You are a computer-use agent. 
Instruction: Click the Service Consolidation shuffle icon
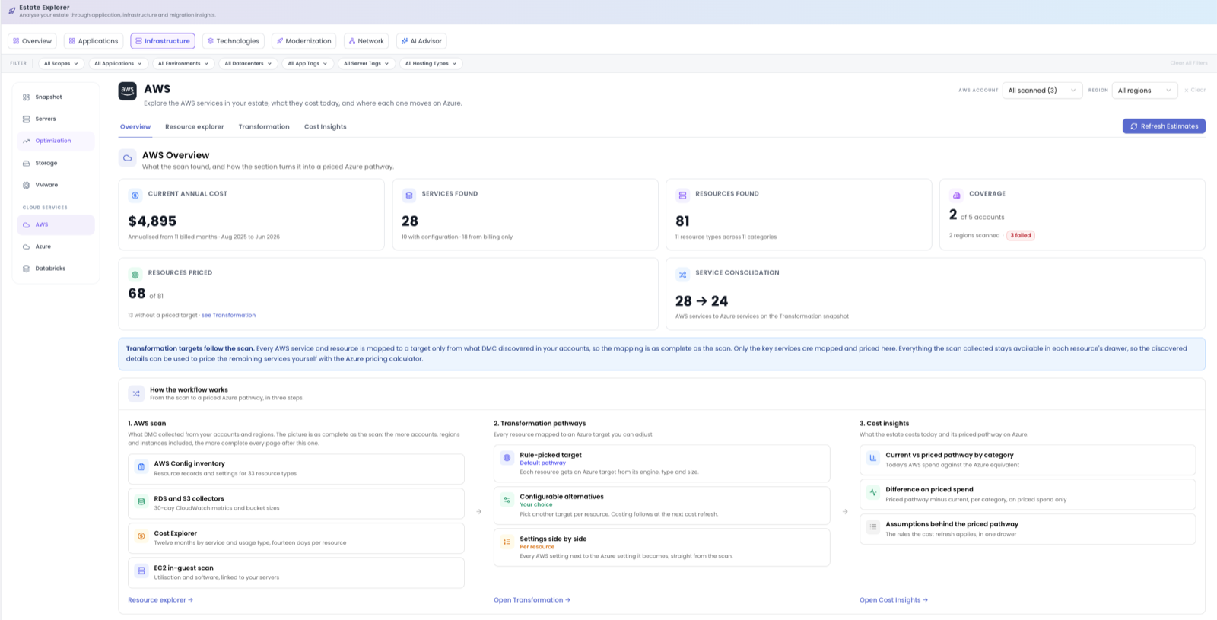pyautogui.click(x=682, y=275)
